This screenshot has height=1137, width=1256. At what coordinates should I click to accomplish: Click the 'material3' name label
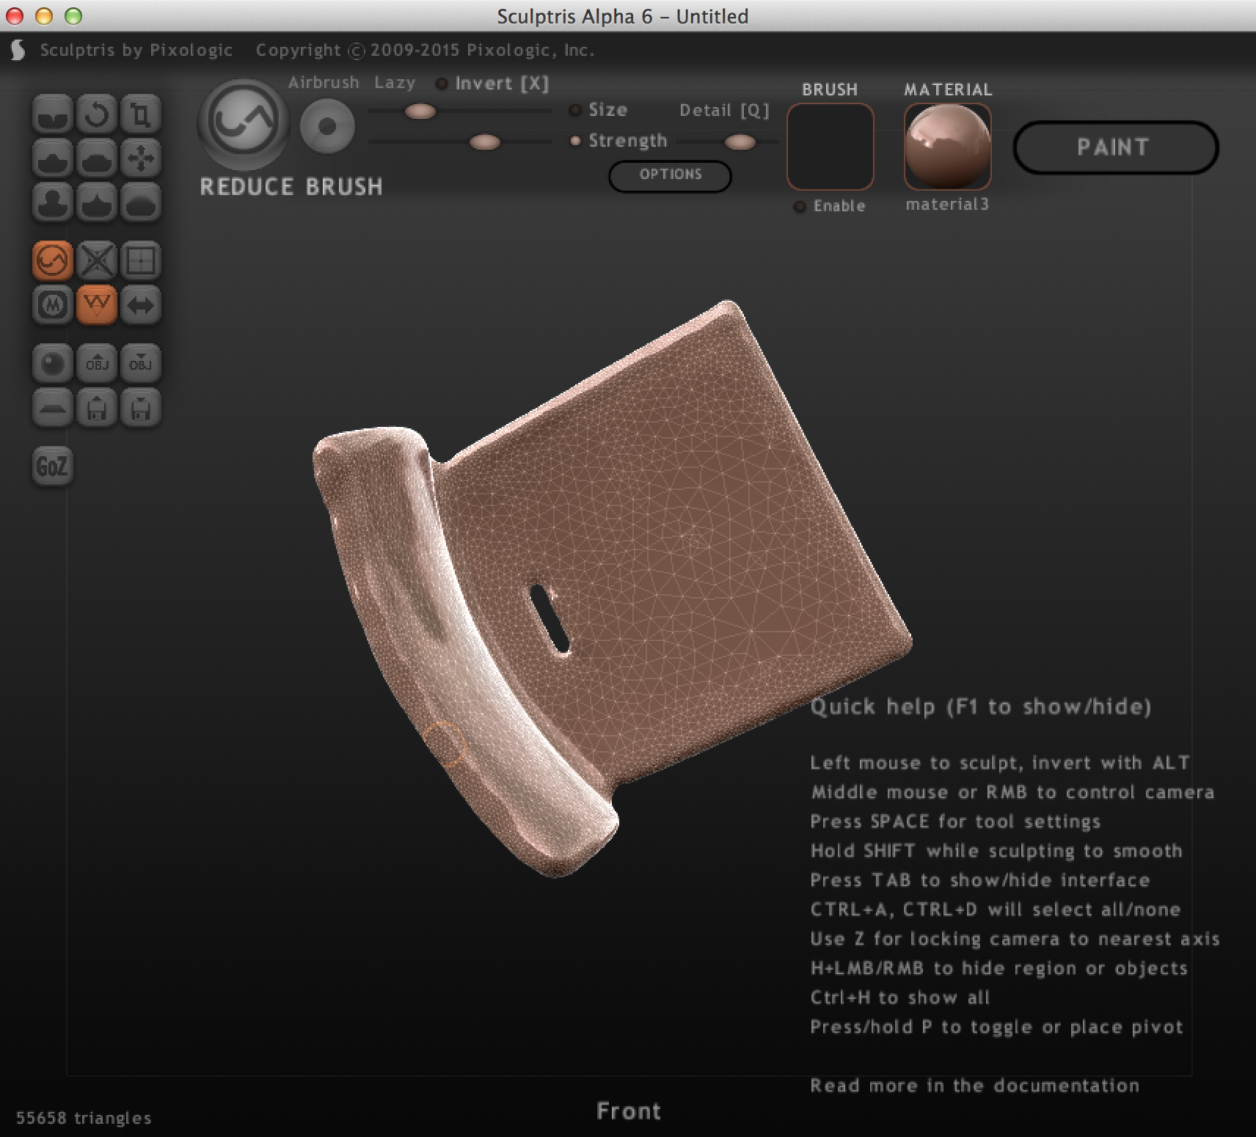point(947,205)
